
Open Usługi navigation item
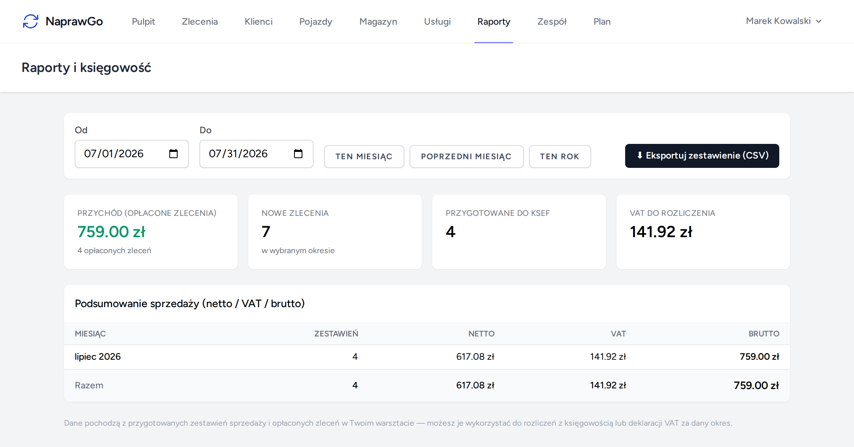tap(437, 21)
